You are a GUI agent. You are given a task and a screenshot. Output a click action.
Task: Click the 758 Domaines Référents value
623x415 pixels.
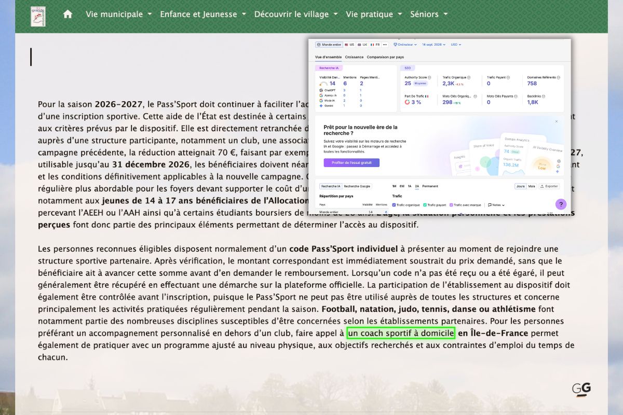[532, 84]
